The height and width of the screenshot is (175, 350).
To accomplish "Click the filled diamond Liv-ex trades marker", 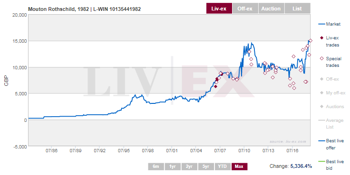I will (321, 38).
